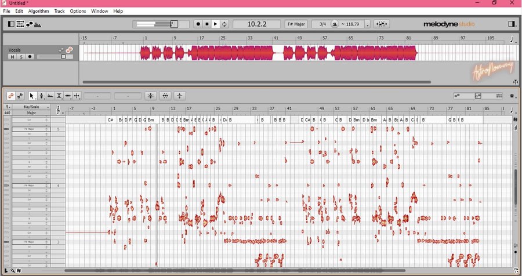
Task: Open note editor time grid note dropdown
Action: (512, 110)
